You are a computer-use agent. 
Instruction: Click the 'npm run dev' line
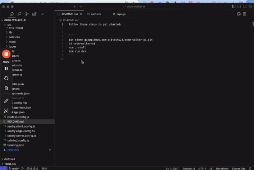pyautogui.click(x=77, y=51)
